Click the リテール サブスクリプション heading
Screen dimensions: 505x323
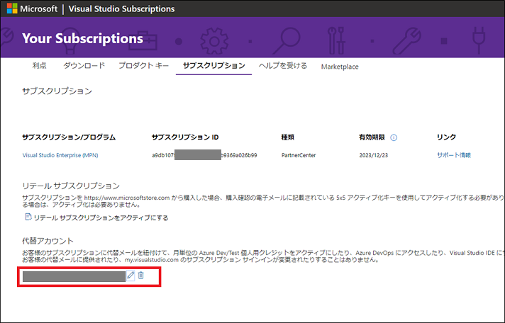click(71, 186)
